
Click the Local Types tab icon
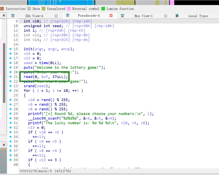(x=177, y=16)
